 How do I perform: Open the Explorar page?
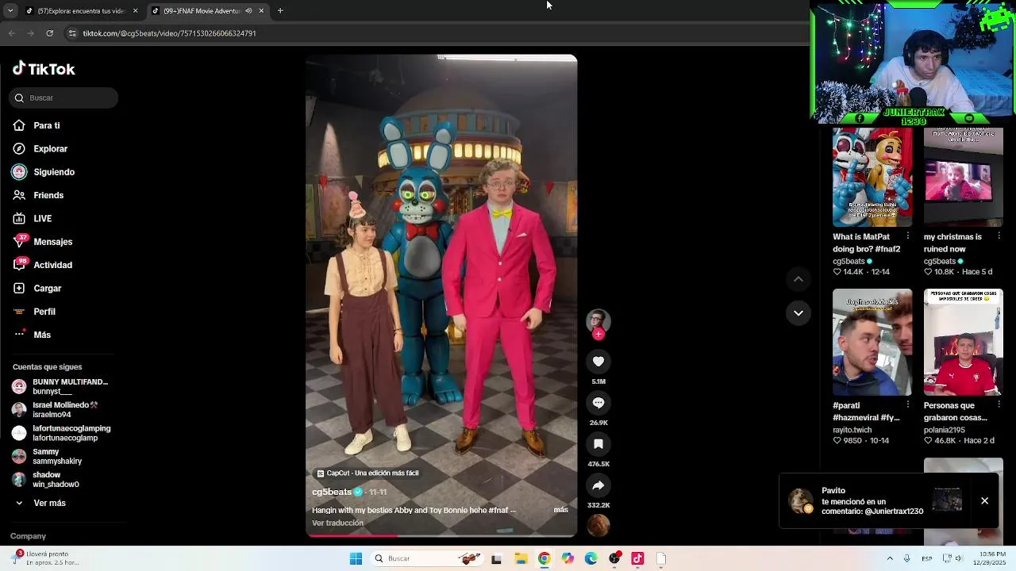50,148
